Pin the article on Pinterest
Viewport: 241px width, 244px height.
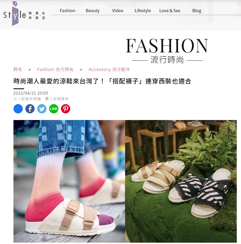click(x=66, y=109)
